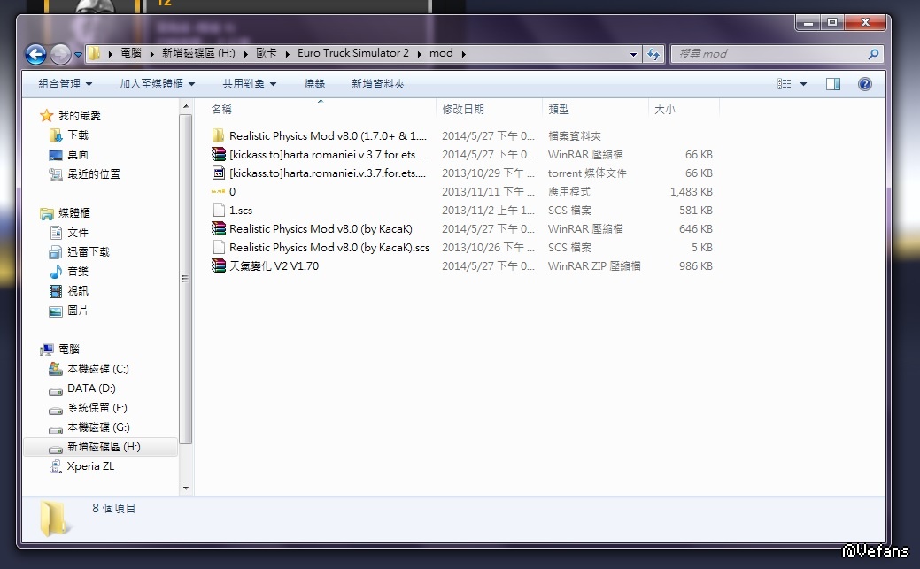The image size is (920, 569).
Task: Toggle the preview pane icon
Action: (832, 84)
